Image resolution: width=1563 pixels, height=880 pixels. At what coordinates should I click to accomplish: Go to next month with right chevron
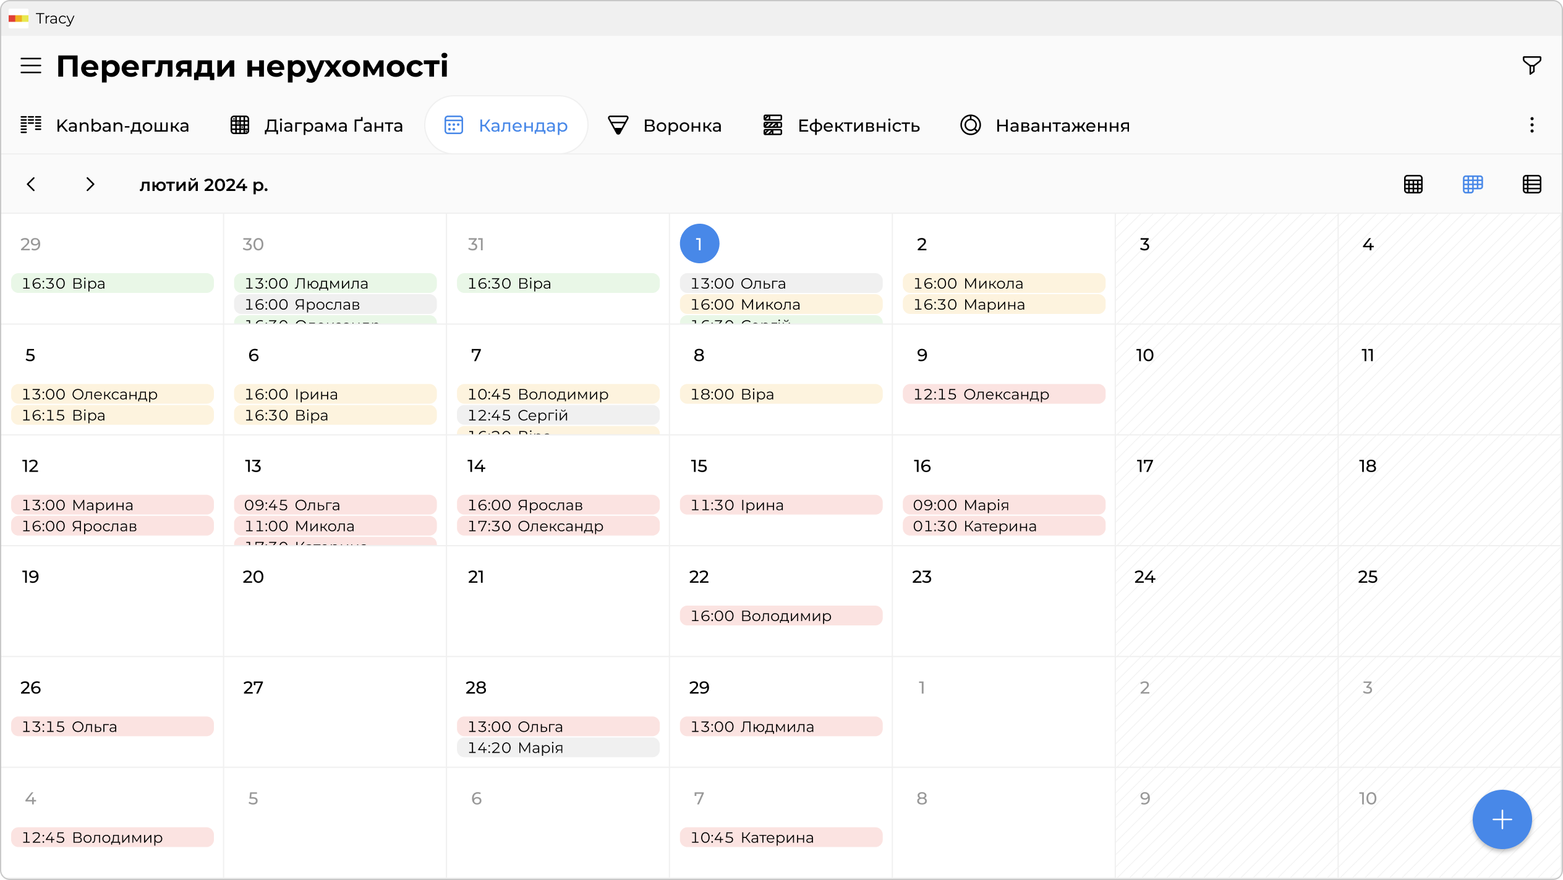(x=90, y=184)
